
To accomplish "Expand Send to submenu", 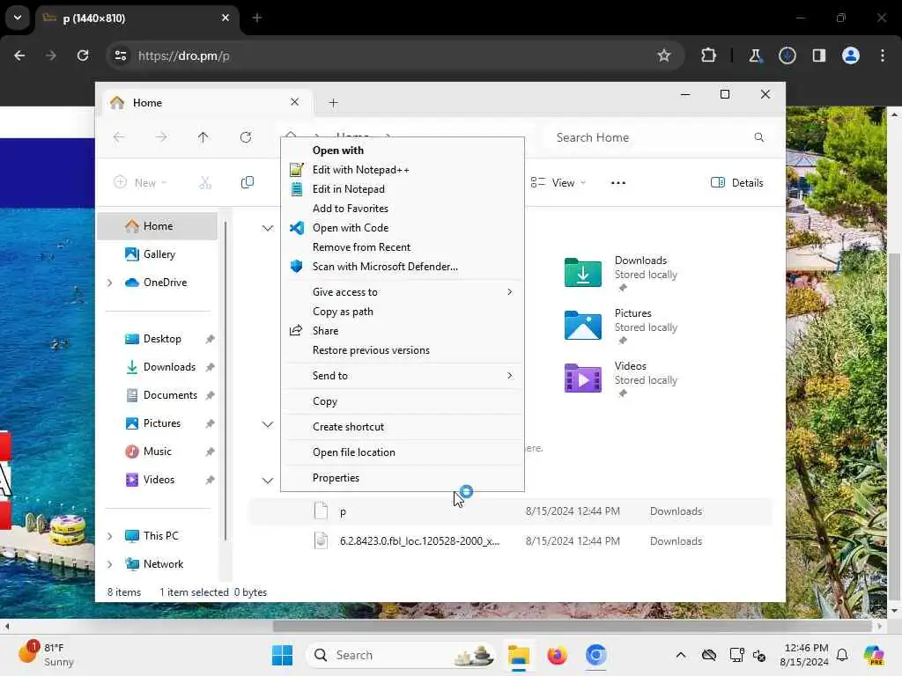I will (402, 376).
